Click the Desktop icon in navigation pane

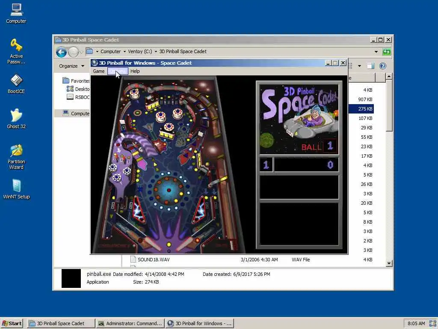click(70, 89)
